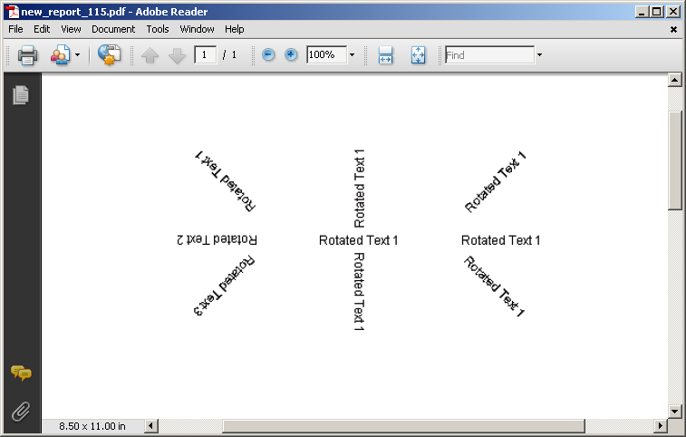Click the zoom out minus button

click(x=268, y=54)
